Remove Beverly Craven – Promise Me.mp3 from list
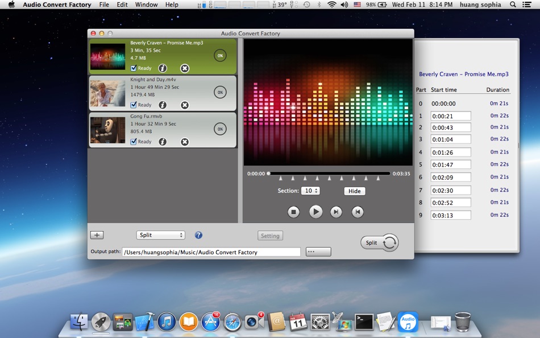540x338 pixels. [185, 68]
